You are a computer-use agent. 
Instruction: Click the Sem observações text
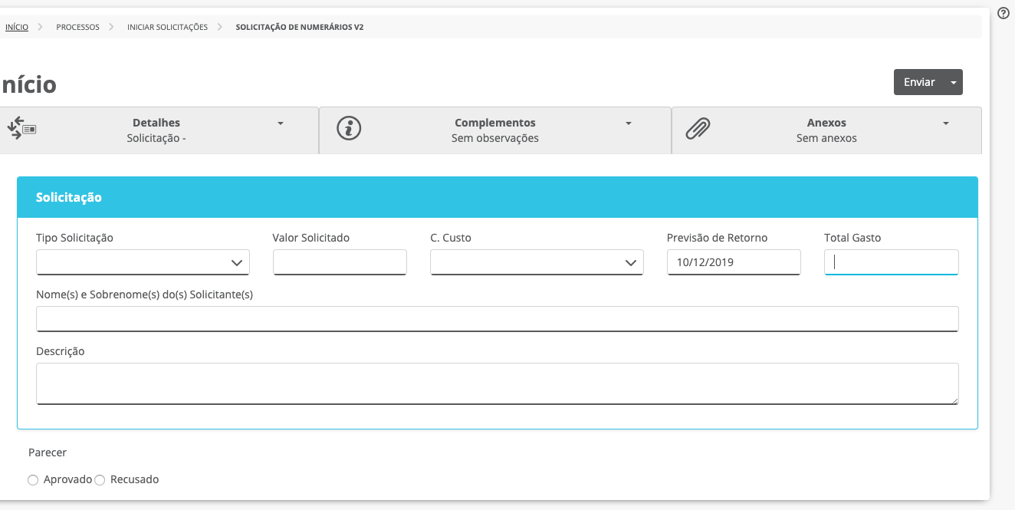(495, 139)
